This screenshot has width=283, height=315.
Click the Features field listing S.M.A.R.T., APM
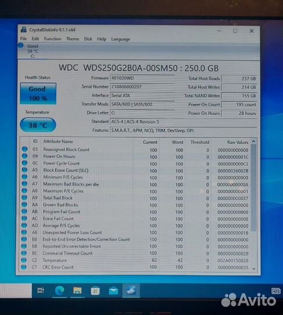pyautogui.click(x=183, y=131)
